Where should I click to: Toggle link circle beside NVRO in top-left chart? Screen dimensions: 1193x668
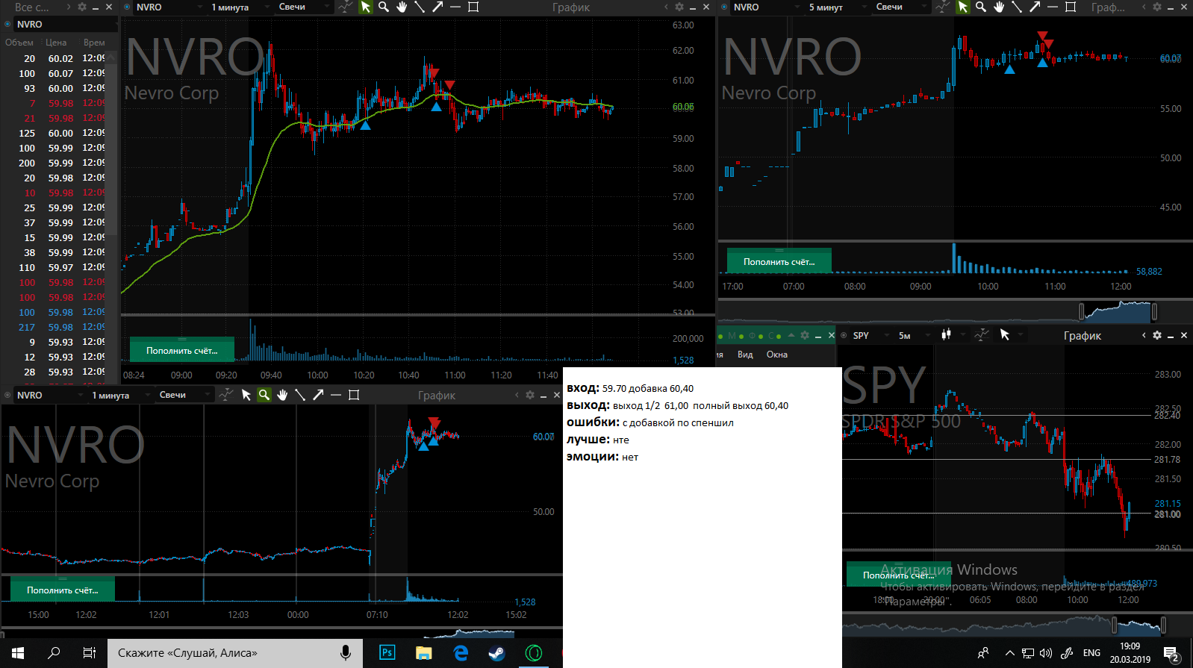point(127,7)
